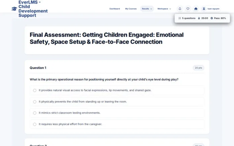Select answer about strict classroom testing
The width and height of the screenshot is (234, 146).
117,113
